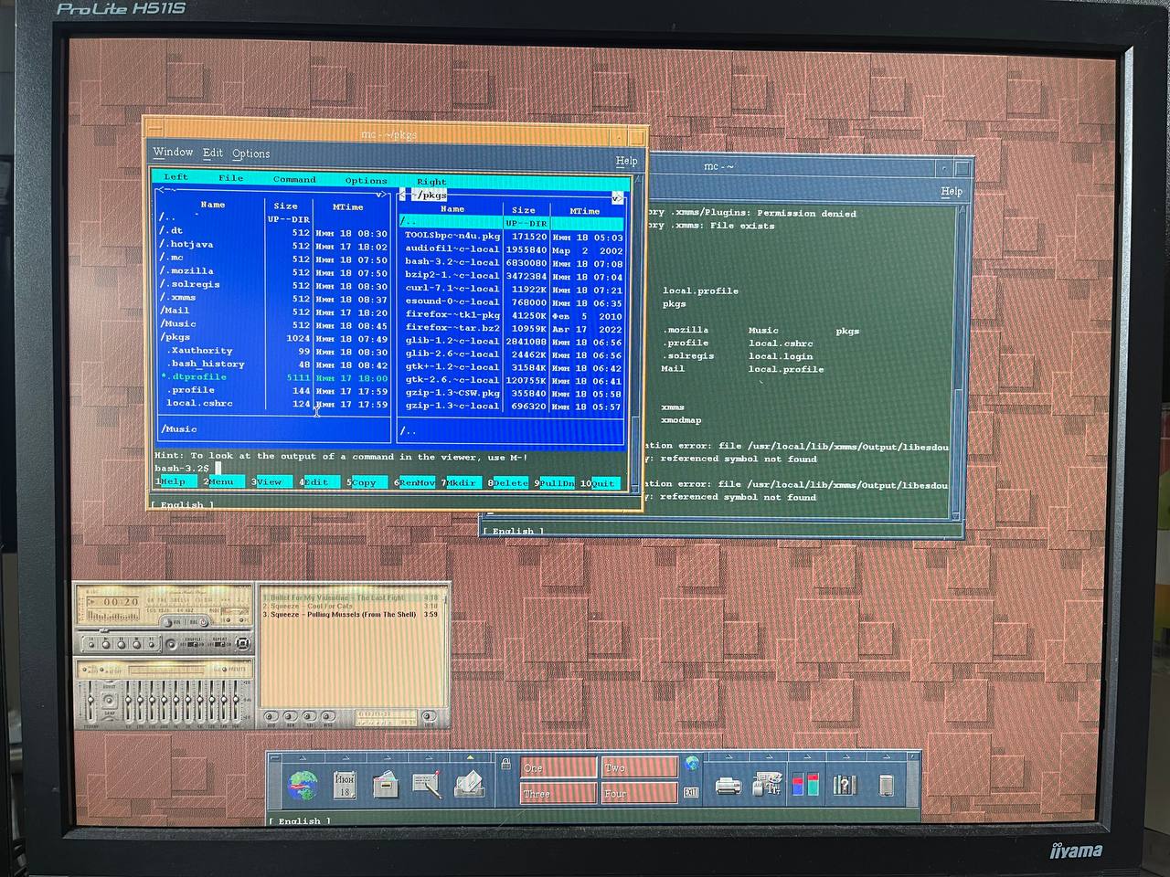1170x877 pixels.
Task: Toggle shuffle switch in XMMS player
Action: coord(193,643)
